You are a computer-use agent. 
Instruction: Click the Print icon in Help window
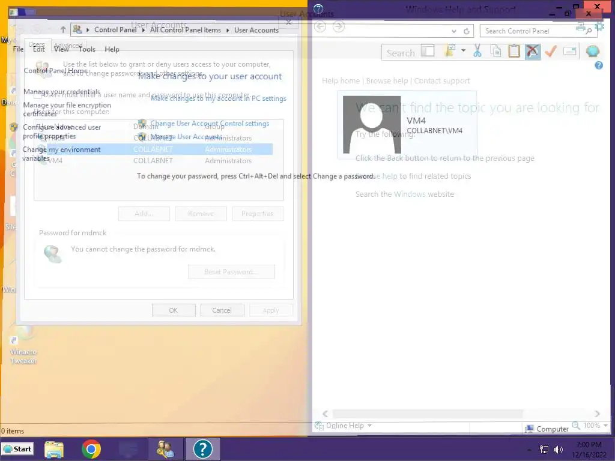[581, 27]
